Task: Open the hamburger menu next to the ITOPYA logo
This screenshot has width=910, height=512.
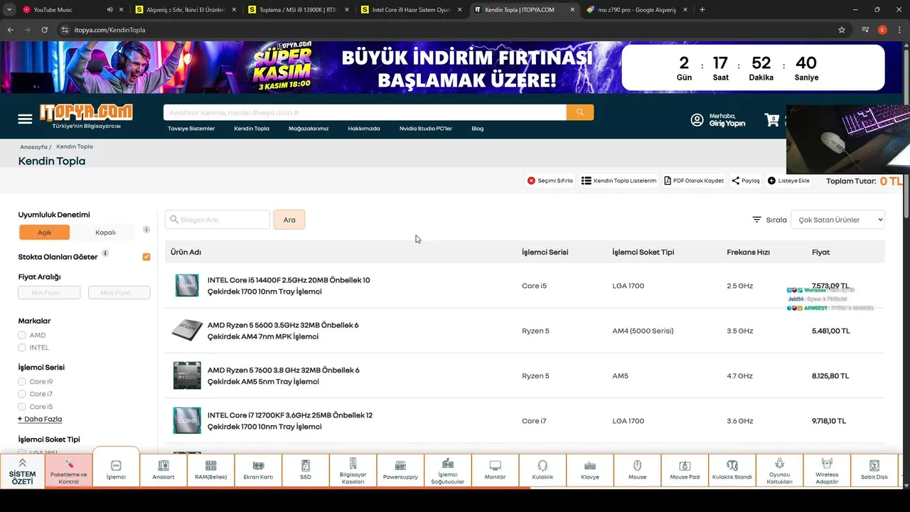Action: pos(25,119)
